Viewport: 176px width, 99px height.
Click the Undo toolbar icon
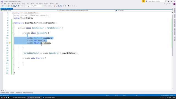(19, 6)
